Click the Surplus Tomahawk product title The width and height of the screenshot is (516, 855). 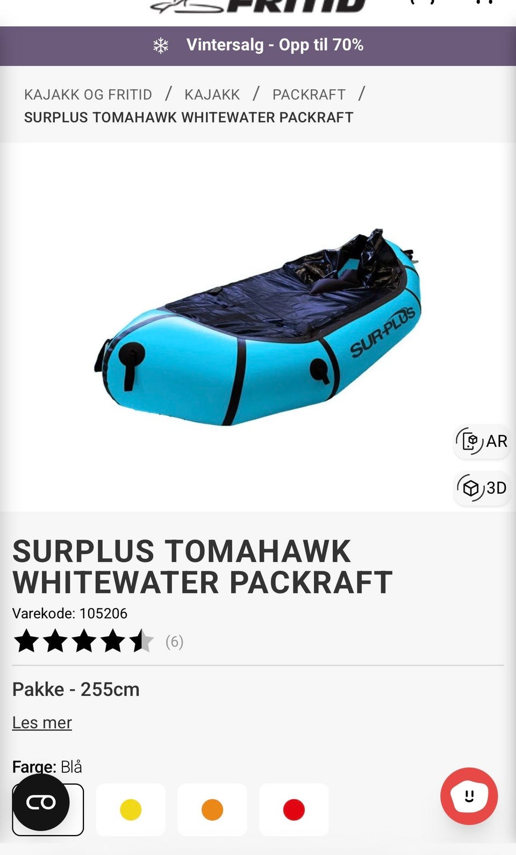(202, 567)
